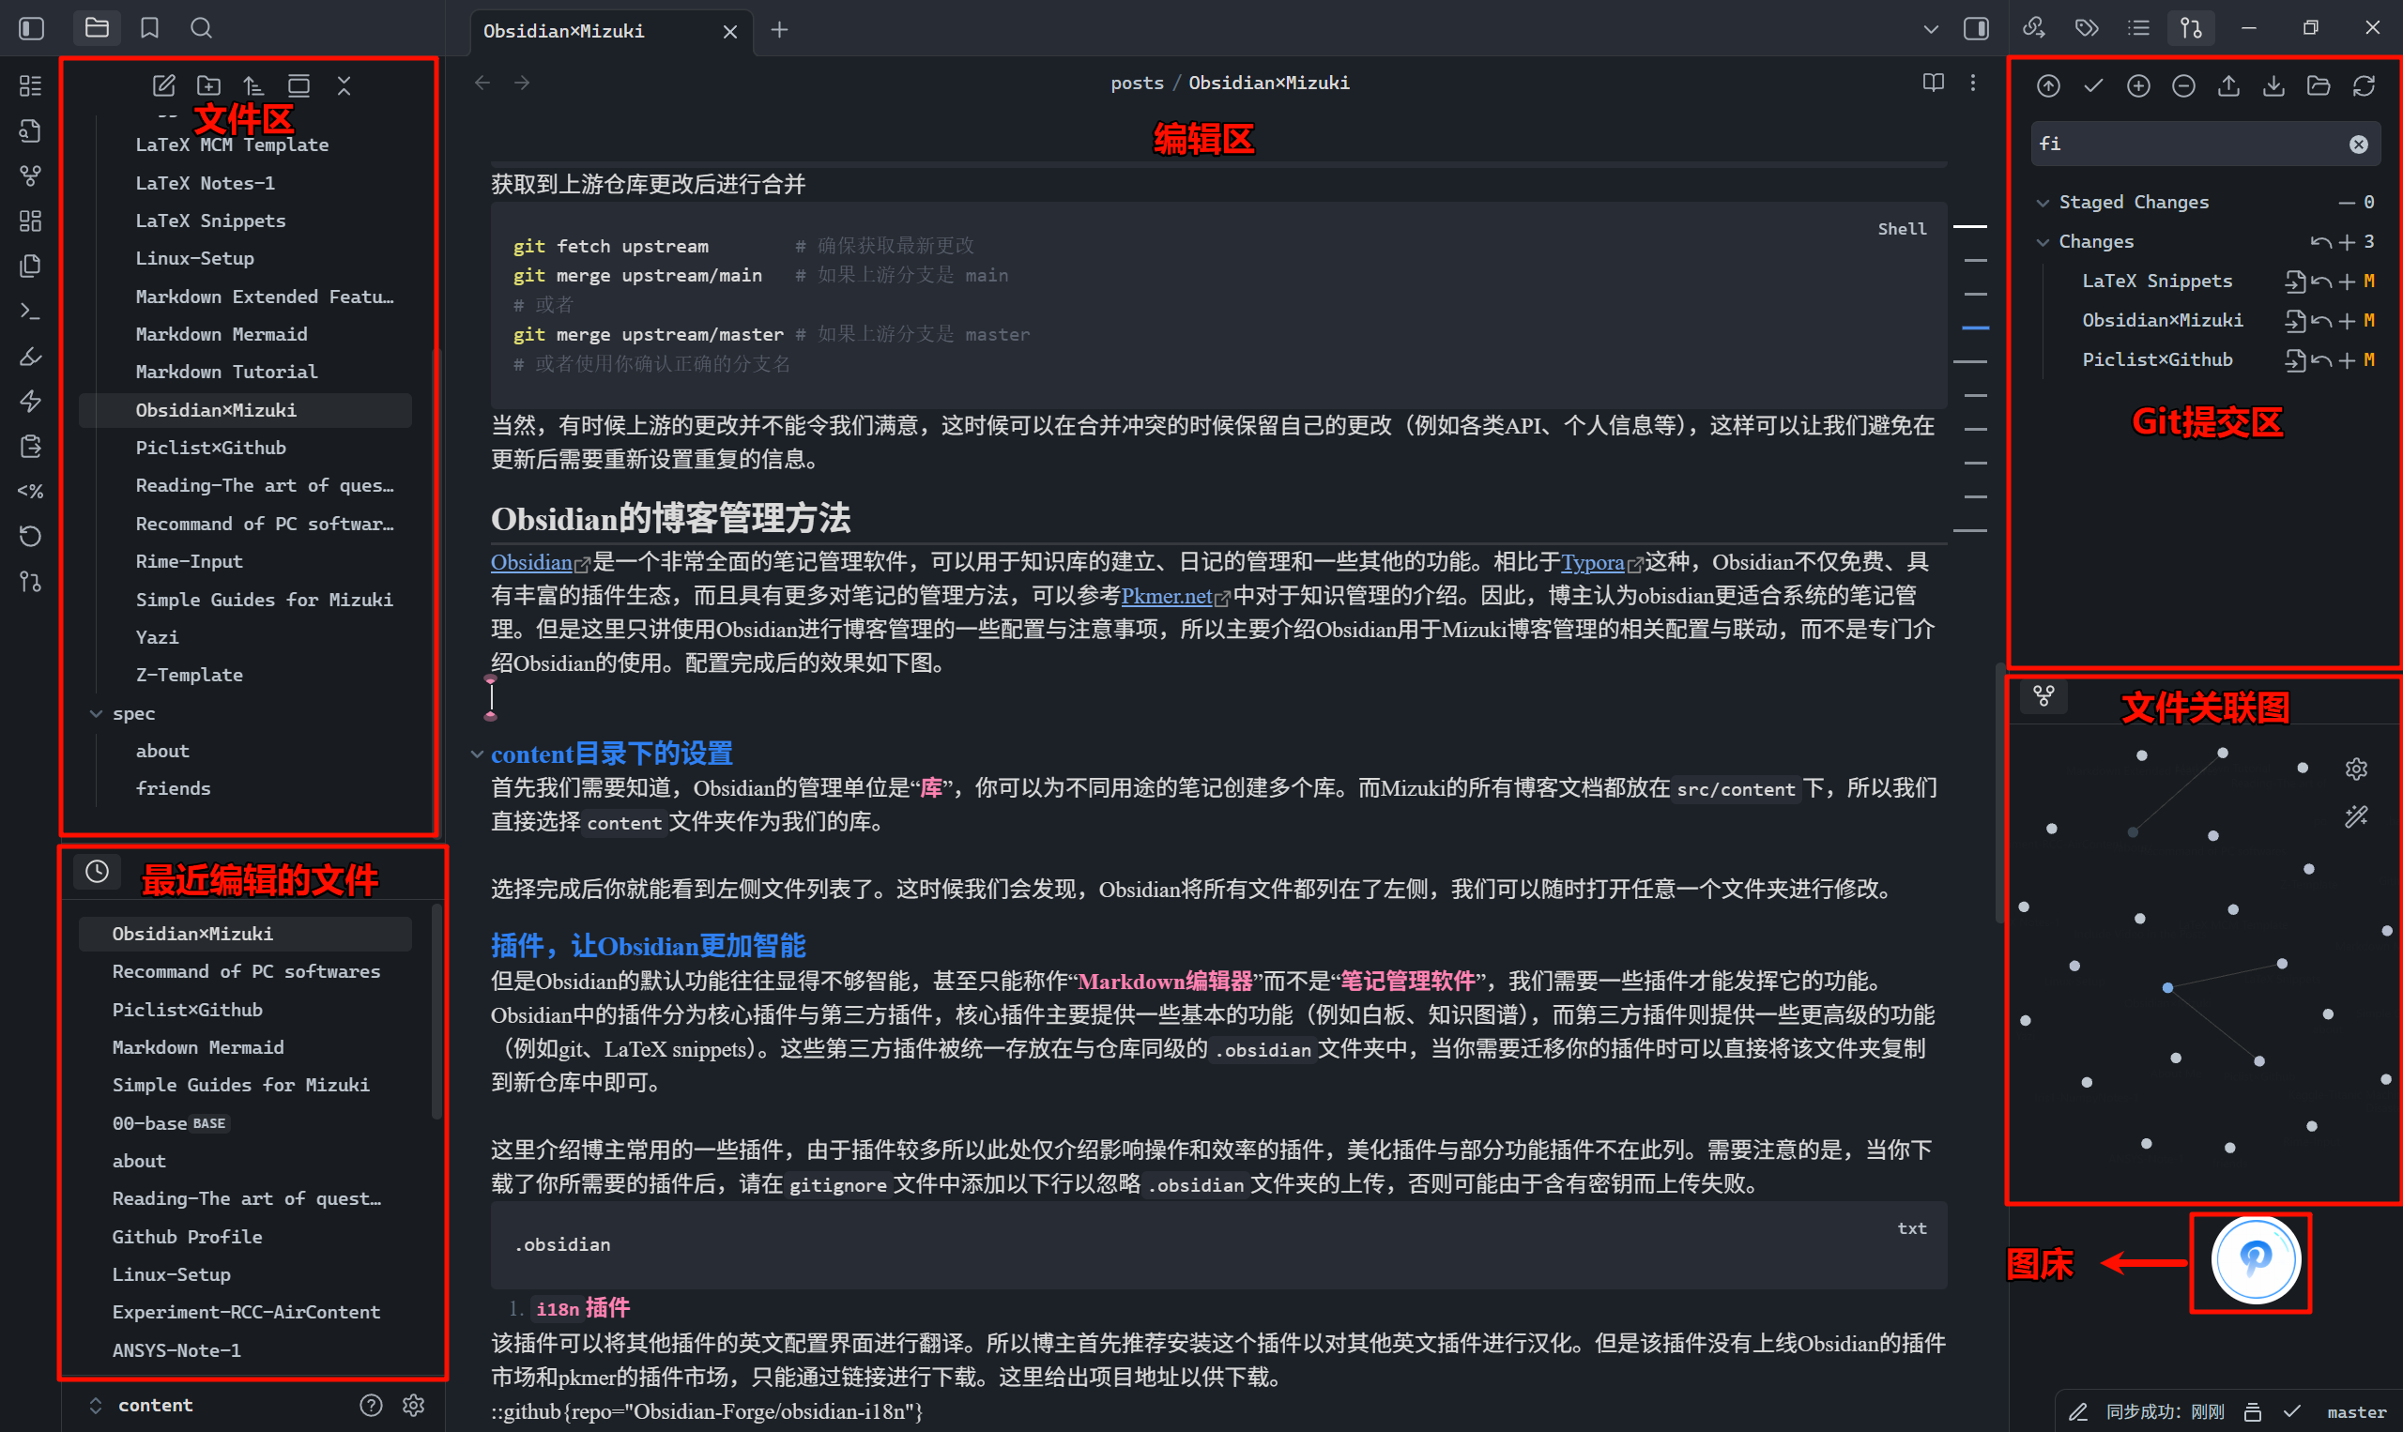
Task: Collapse the Staged Changes section
Action: coord(2042,202)
